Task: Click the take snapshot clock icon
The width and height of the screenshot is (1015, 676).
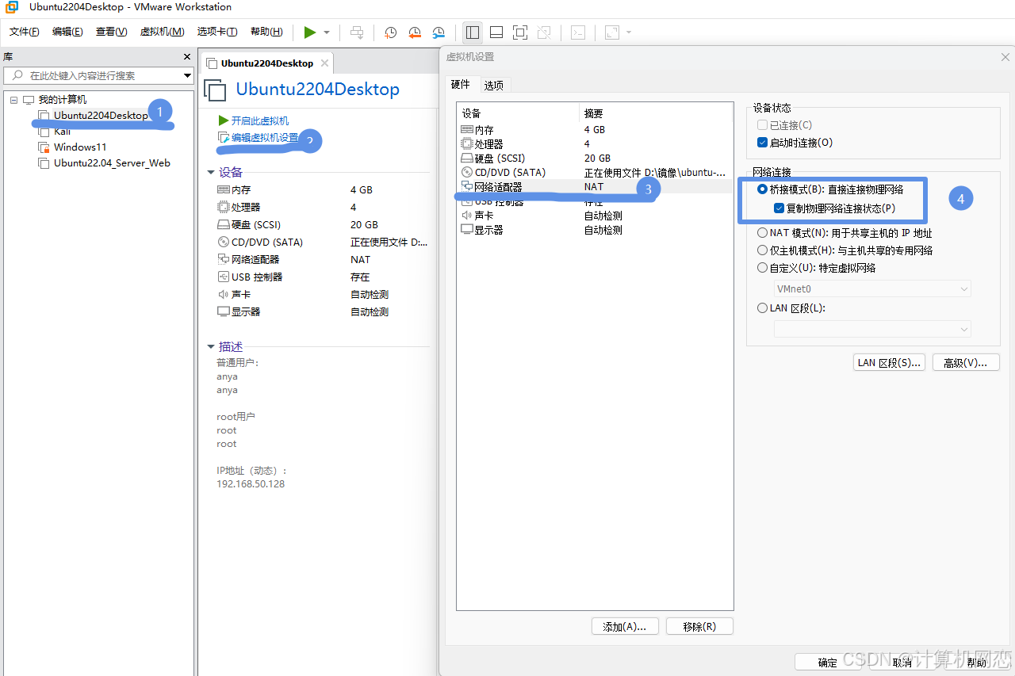Action: point(391,32)
